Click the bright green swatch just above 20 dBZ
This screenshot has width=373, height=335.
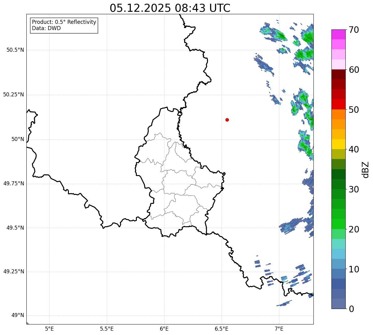(339, 224)
